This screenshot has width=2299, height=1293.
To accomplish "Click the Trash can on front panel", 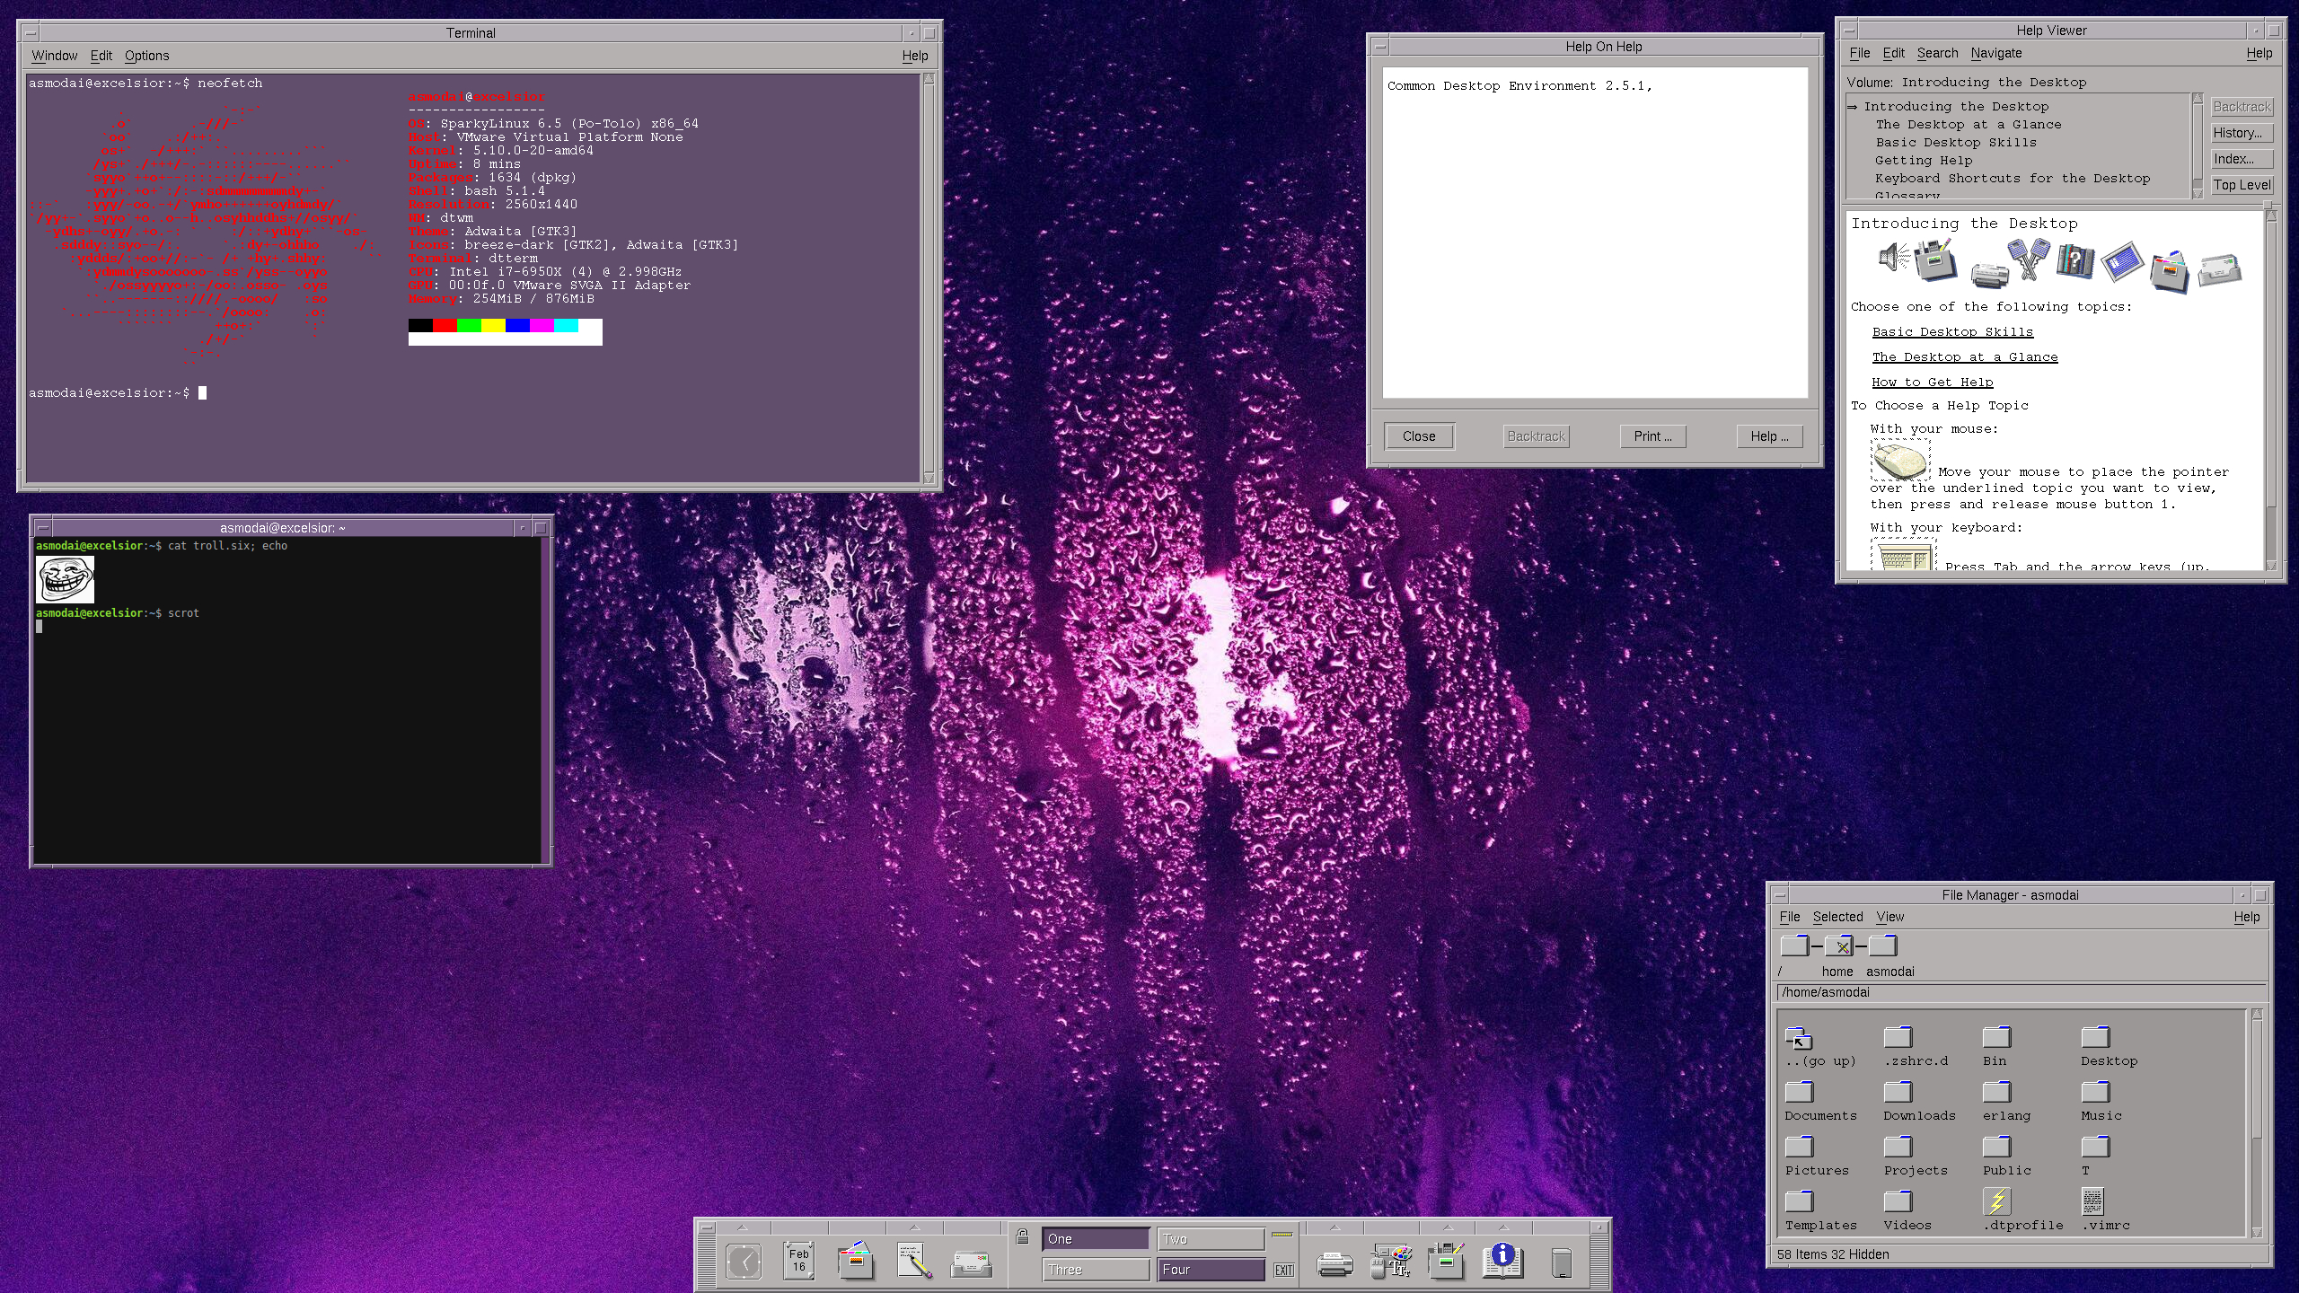I will click(x=1562, y=1262).
